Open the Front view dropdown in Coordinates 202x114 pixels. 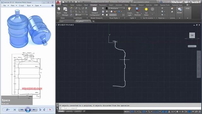click(x=81, y=15)
